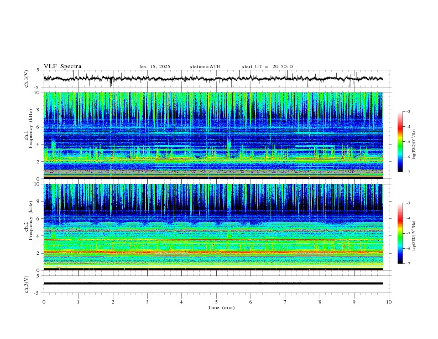Click the "ch.3(V)" vertical axis label

(x=27, y=284)
